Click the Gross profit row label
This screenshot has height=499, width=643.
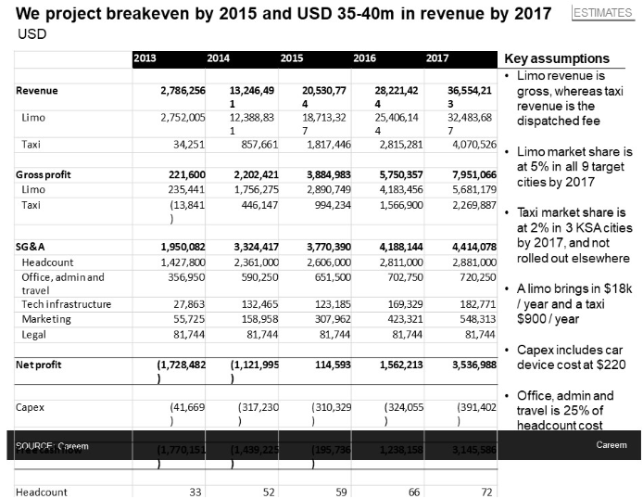(44, 174)
